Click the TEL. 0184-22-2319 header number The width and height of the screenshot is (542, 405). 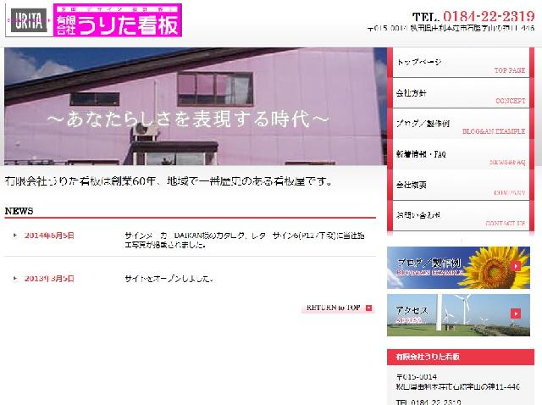click(x=473, y=16)
